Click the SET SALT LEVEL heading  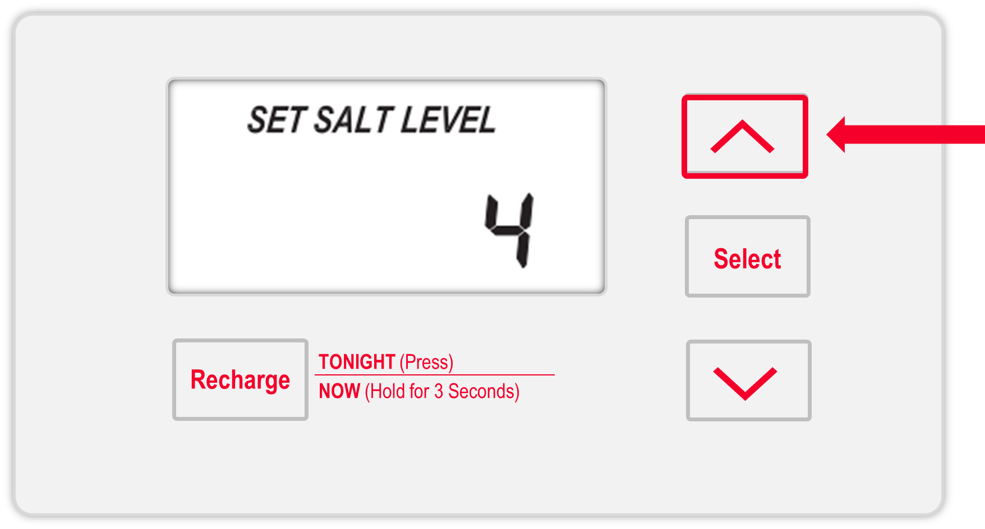coord(371,120)
